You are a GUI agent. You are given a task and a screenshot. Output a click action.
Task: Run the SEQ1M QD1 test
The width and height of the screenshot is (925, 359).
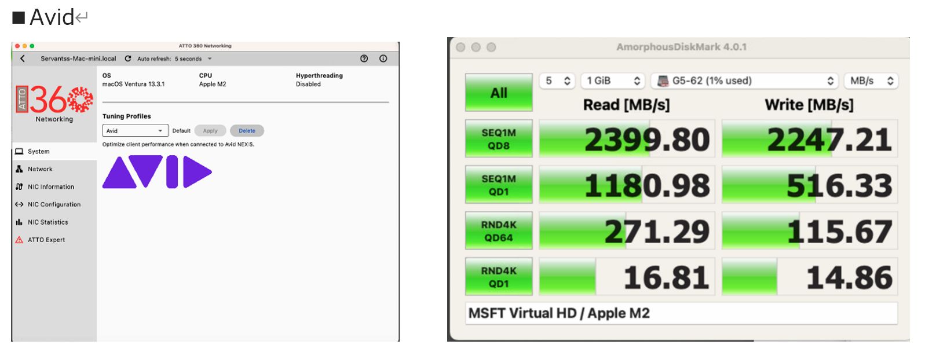click(x=499, y=185)
